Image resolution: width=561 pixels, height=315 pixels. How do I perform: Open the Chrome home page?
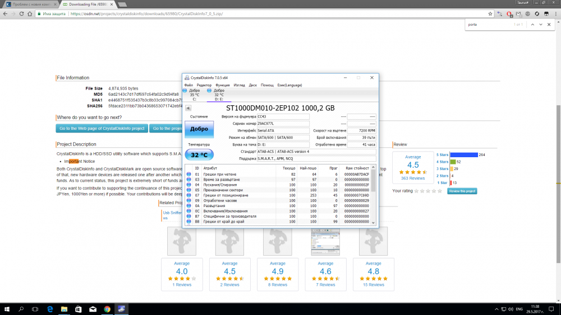[30, 14]
